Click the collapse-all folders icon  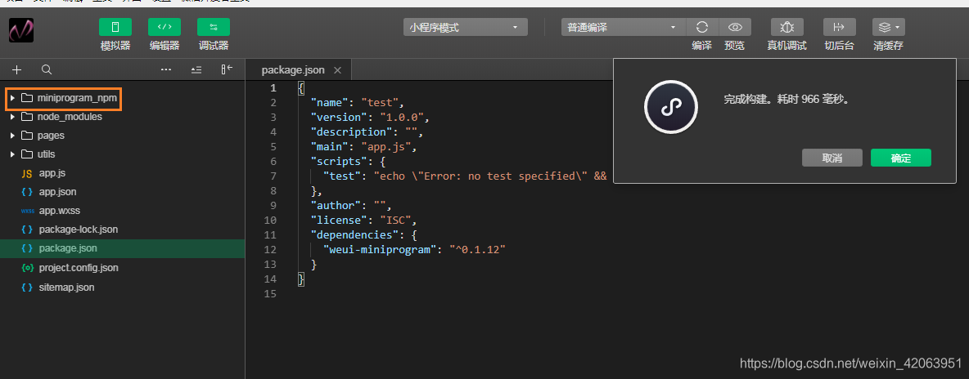[196, 69]
